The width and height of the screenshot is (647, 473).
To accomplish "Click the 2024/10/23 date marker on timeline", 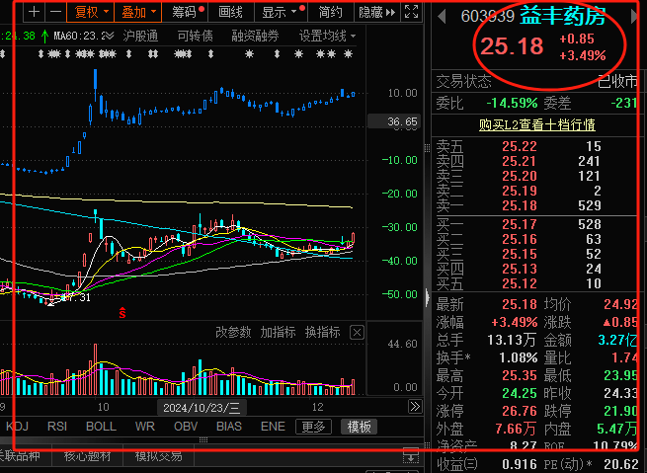I will point(202,407).
